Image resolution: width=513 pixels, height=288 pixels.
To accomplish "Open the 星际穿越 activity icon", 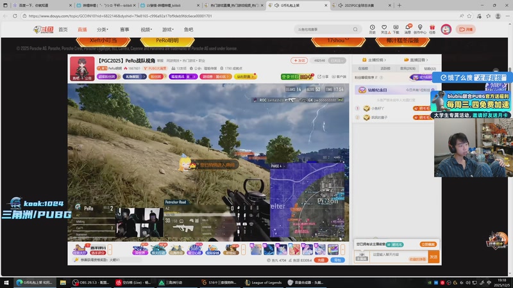I will point(213,250).
